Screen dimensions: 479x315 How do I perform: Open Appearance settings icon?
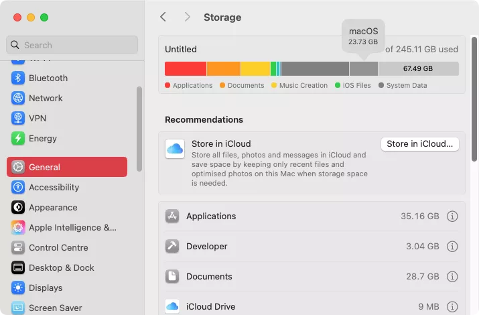(18, 207)
